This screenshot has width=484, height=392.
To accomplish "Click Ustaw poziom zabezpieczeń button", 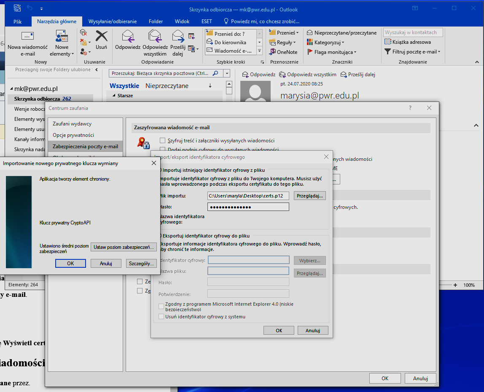I will point(124,247).
